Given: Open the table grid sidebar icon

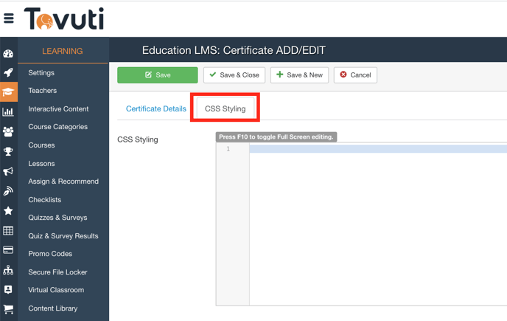Looking at the screenshot, I should tap(8, 231).
